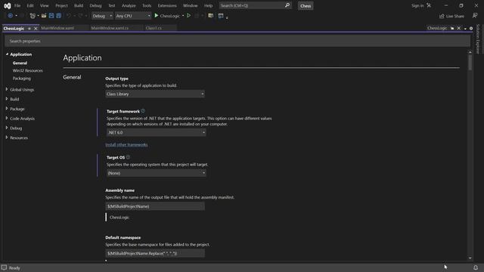484x272 pixels.
Task: Click Start Without Debugging outline play icon
Action: [188, 16]
